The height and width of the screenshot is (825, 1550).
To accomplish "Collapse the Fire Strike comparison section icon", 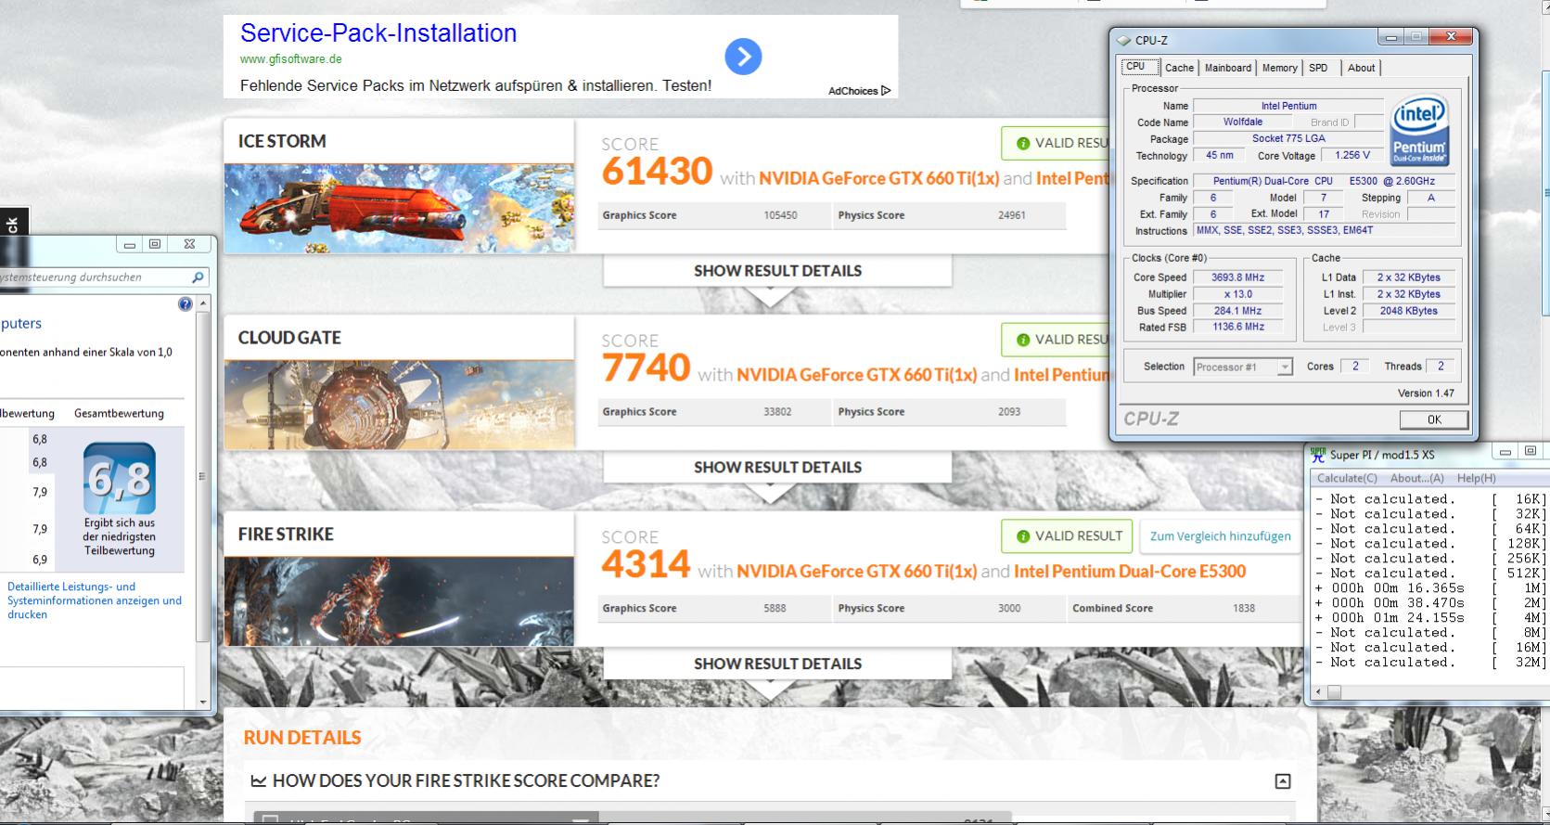I will pos(1282,781).
